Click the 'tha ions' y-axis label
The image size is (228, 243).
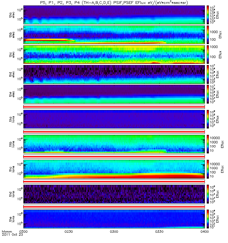(x=12, y=119)
